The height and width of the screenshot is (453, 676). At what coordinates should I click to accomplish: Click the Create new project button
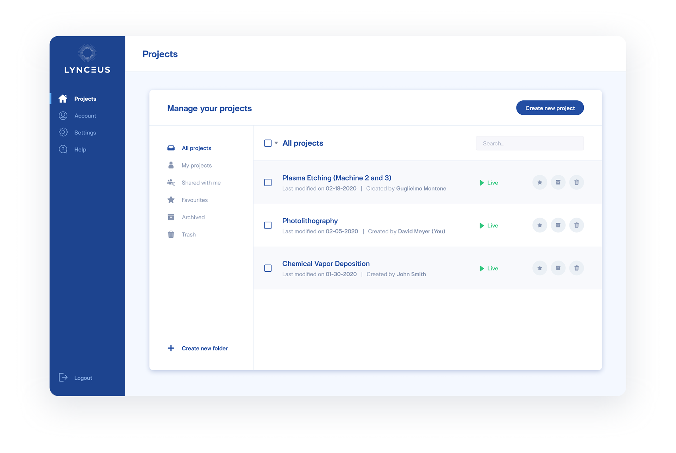[550, 108]
